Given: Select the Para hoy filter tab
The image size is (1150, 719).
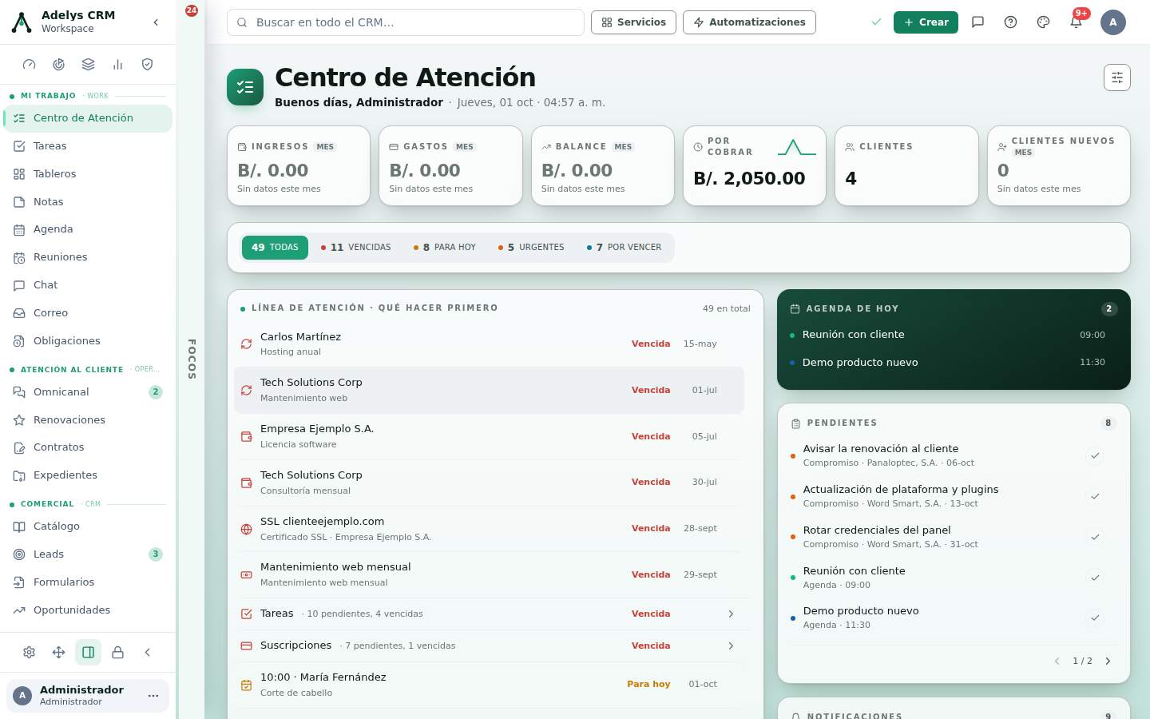Looking at the screenshot, I should (x=445, y=248).
